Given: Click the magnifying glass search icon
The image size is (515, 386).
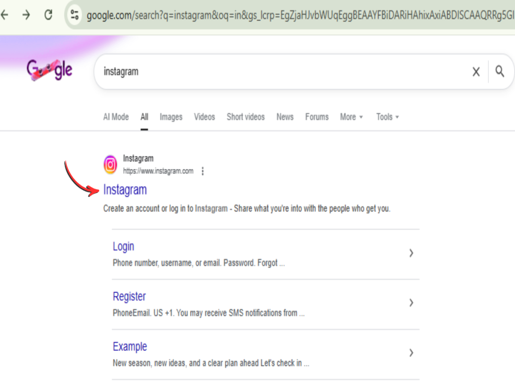Looking at the screenshot, I should click(x=499, y=71).
